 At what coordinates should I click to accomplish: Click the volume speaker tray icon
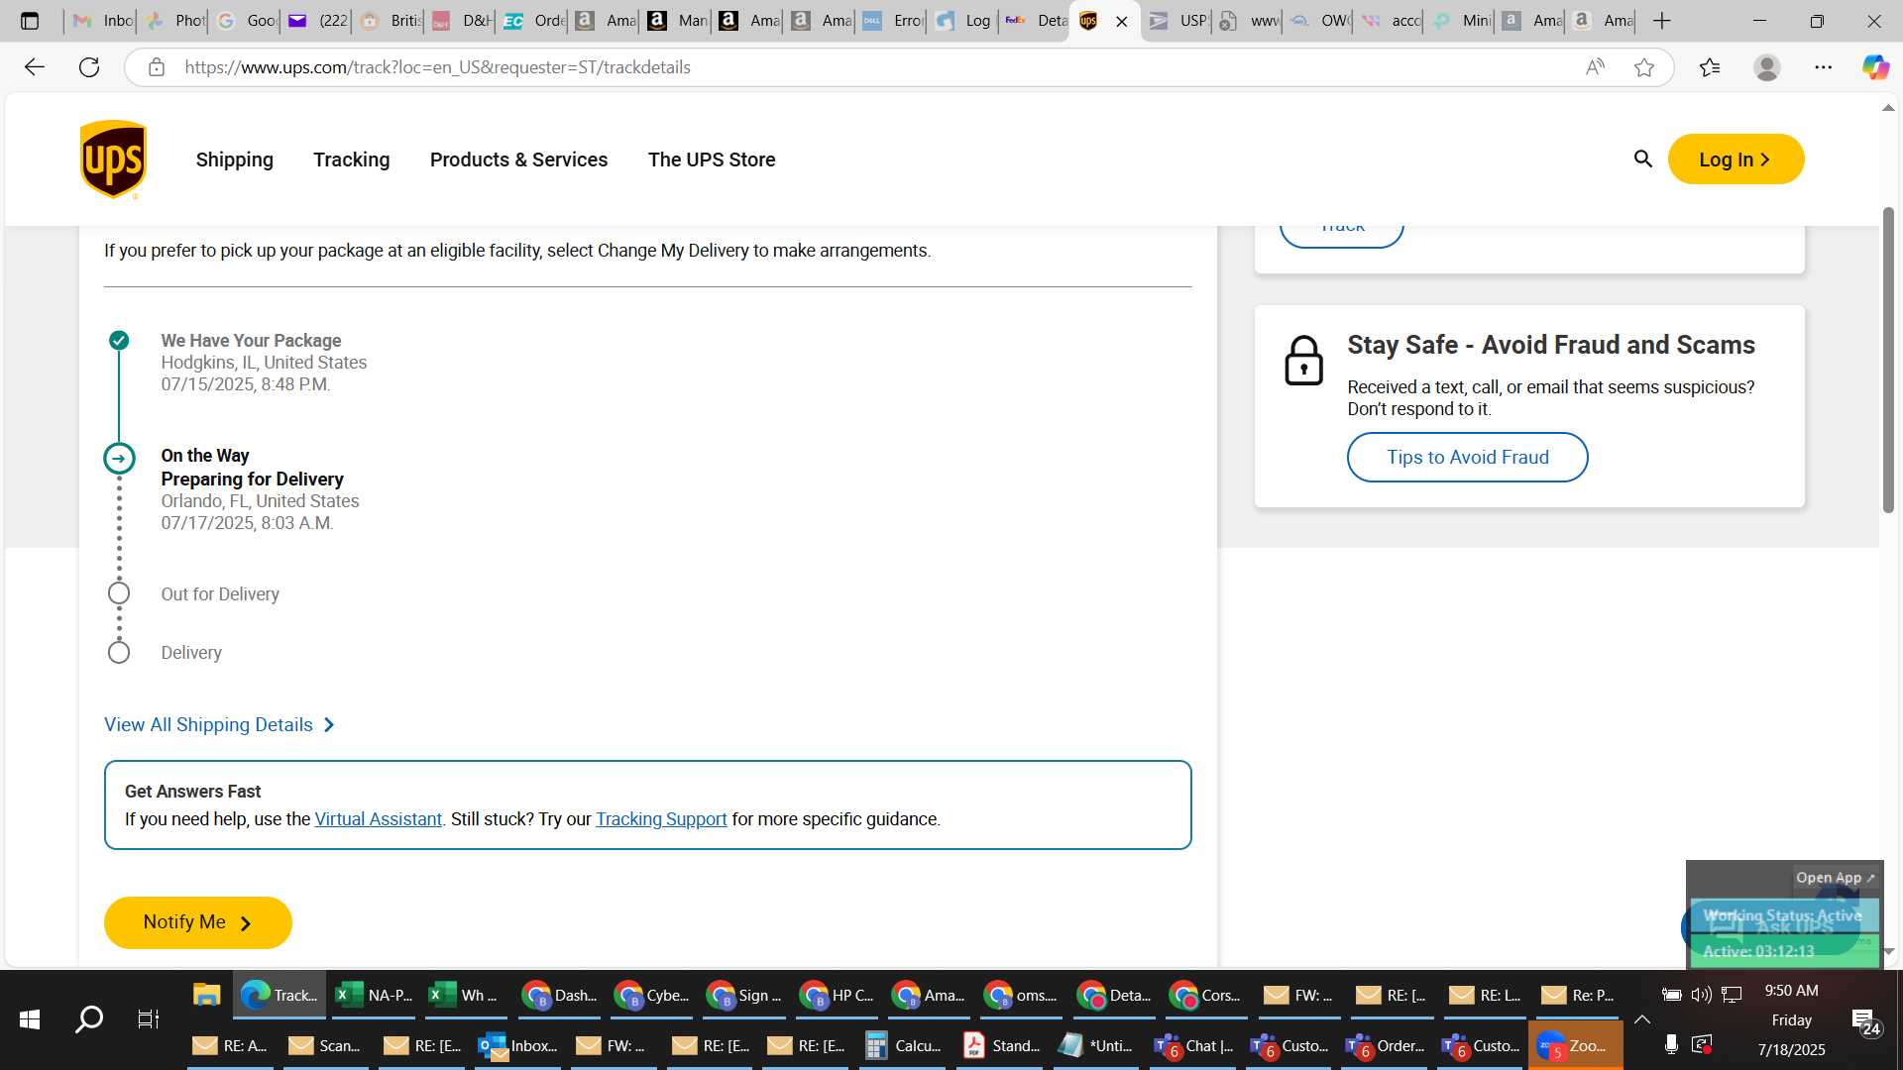point(1701,995)
